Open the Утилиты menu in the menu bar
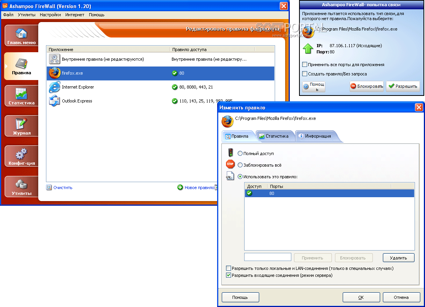This screenshot has width=425, height=307. 27,15
